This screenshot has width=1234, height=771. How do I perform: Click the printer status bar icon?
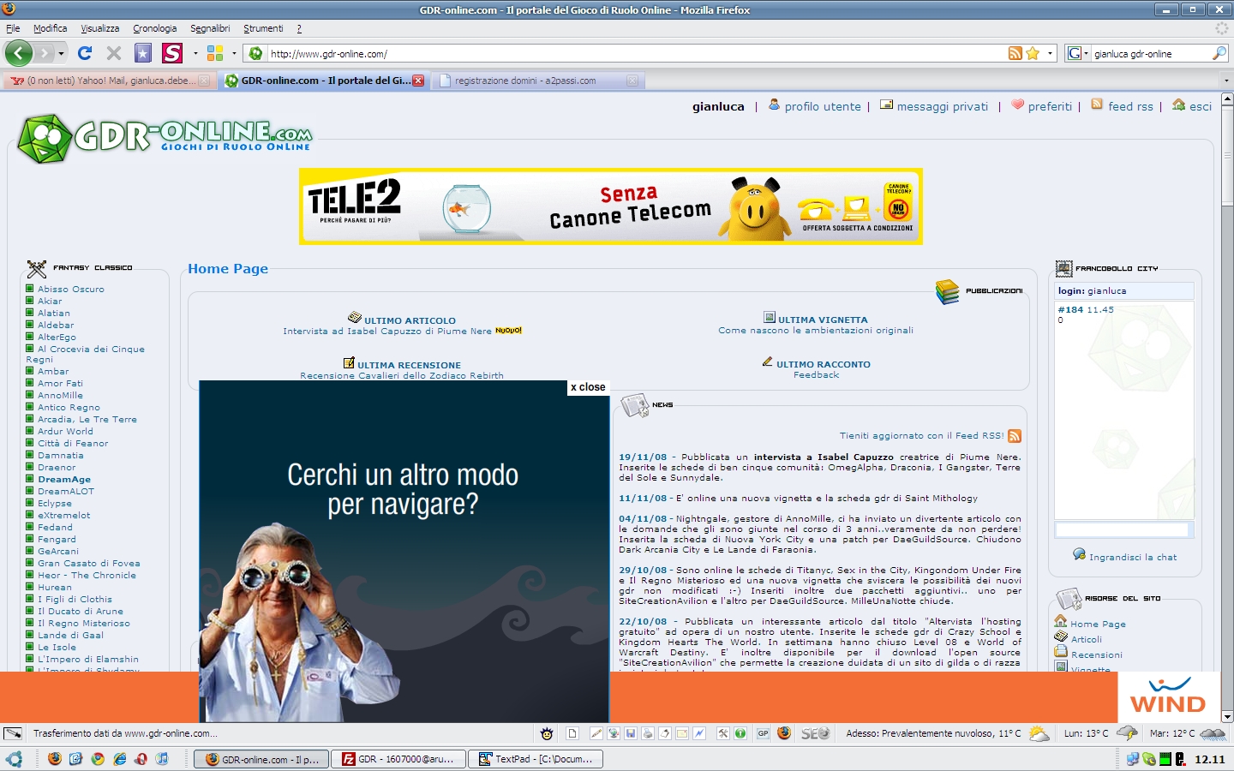648,733
